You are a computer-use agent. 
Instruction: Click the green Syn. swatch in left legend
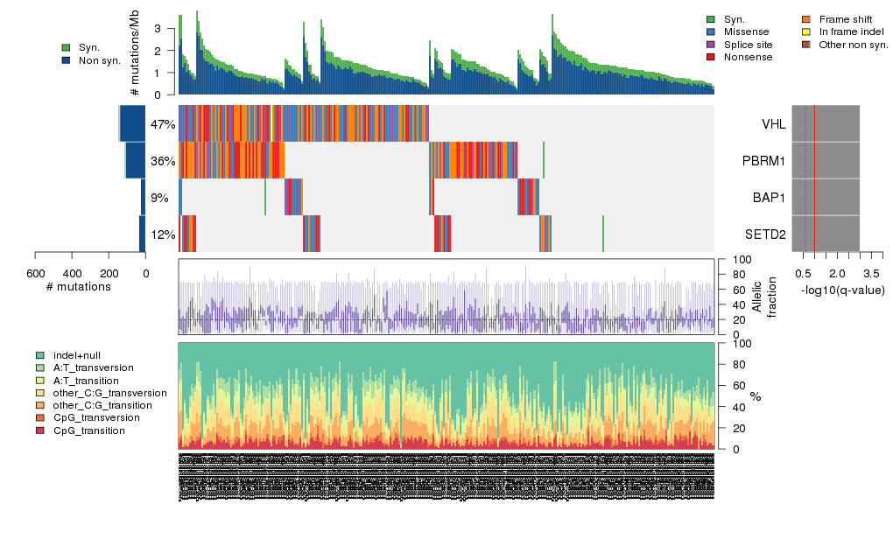click(66, 47)
